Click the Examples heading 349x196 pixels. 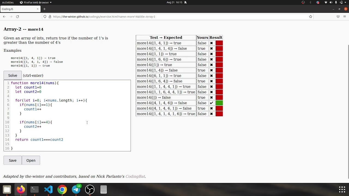coord(13,50)
